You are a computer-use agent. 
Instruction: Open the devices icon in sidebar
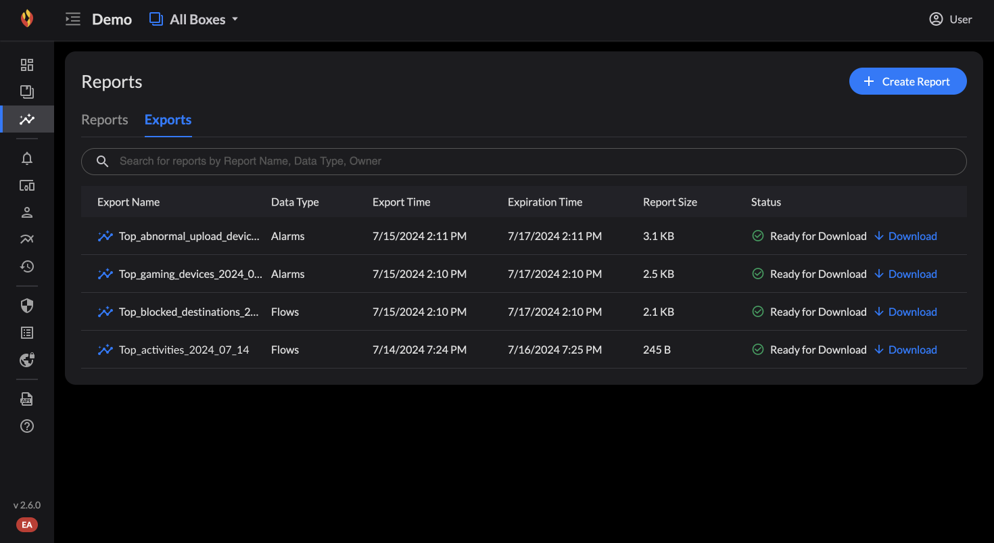coord(27,185)
